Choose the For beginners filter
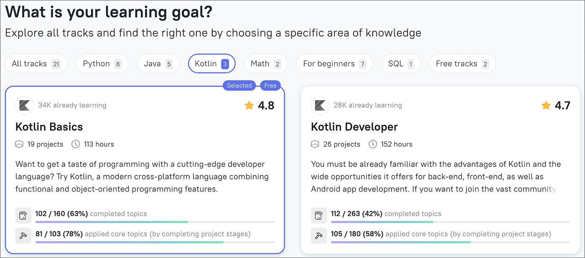 coord(334,64)
